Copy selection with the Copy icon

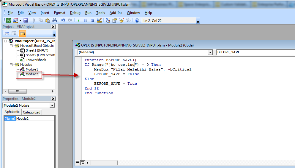pos(41,20)
